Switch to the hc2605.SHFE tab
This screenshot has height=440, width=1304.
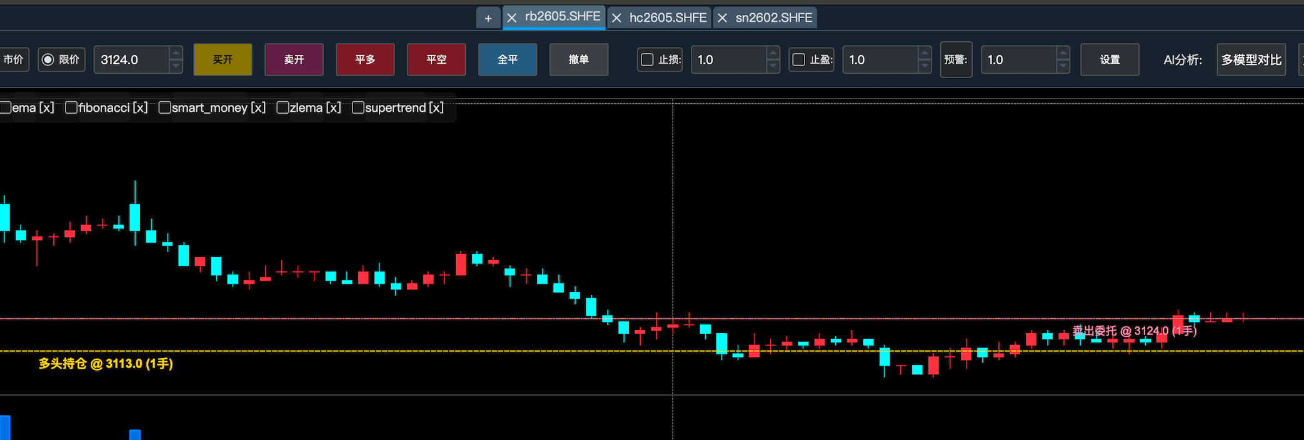[668, 18]
